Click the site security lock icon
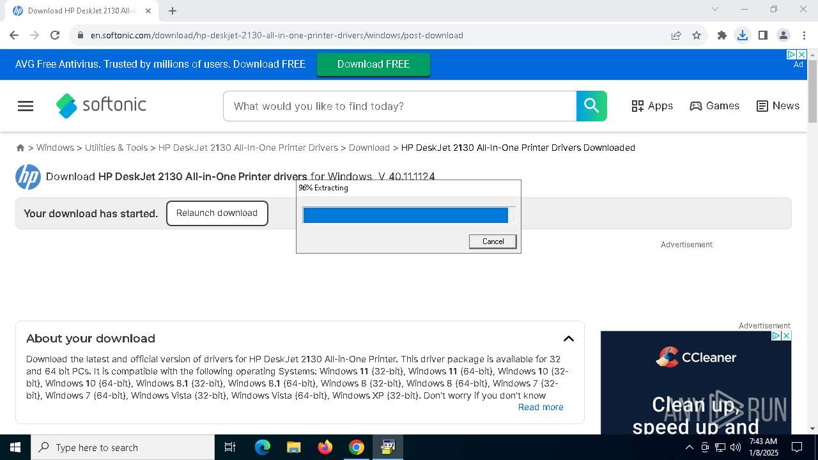The image size is (818, 460). (x=80, y=35)
